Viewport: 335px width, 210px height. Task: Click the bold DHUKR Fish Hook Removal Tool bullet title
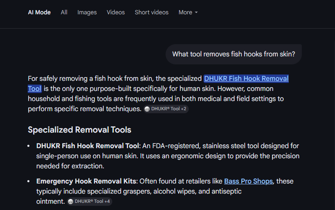(x=87, y=146)
